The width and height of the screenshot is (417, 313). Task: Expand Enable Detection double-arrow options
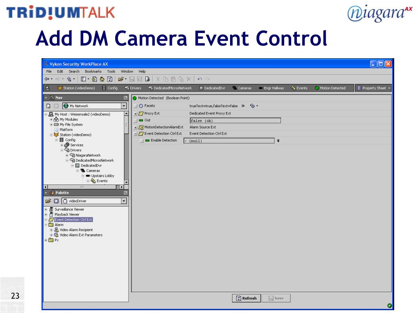(x=278, y=141)
